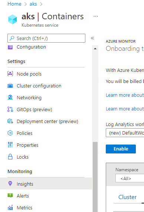Click the sidebar scroll up arrow
The height and width of the screenshot is (212, 144).
pos(95,49)
